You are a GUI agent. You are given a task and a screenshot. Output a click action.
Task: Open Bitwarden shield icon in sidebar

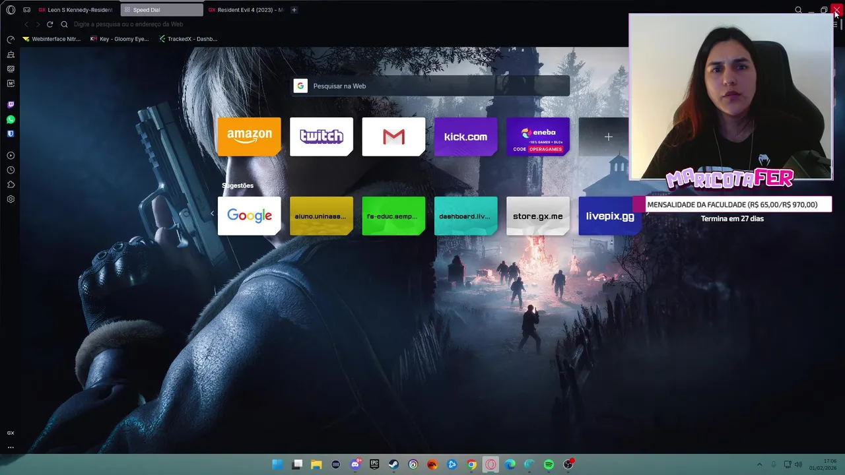click(x=11, y=134)
